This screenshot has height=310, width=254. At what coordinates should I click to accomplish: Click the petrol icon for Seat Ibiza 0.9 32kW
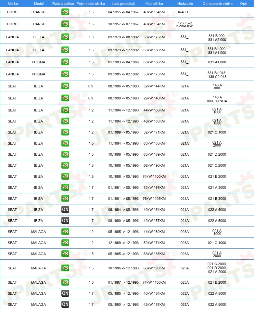[65, 86]
